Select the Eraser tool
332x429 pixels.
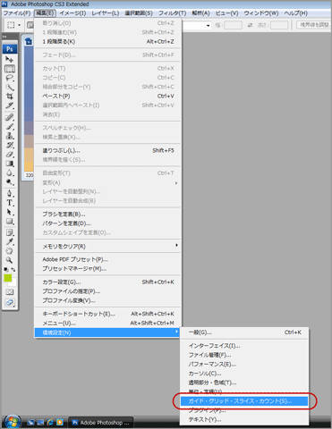click(10, 154)
